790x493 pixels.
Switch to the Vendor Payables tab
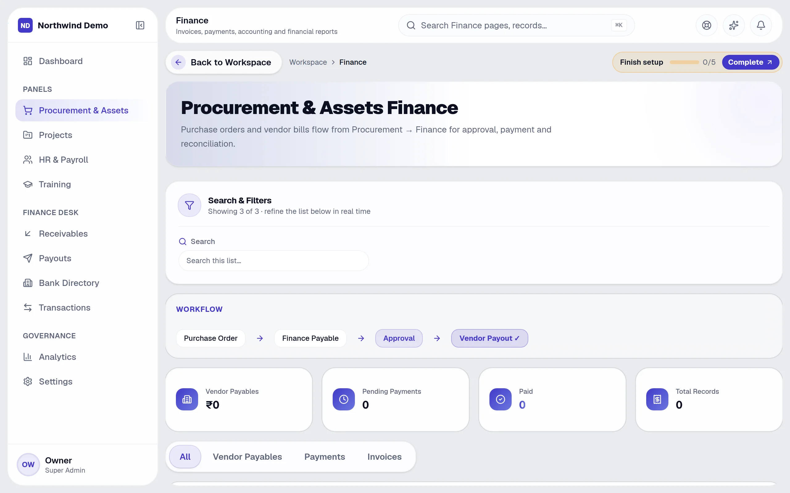click(x=247, y=456)
